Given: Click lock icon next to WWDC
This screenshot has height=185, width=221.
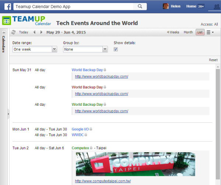Looking at the screenshot, I should coord(86,135).
